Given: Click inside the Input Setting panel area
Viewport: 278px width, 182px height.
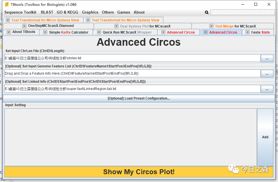Looking at the screenshot, I should 131,137.
